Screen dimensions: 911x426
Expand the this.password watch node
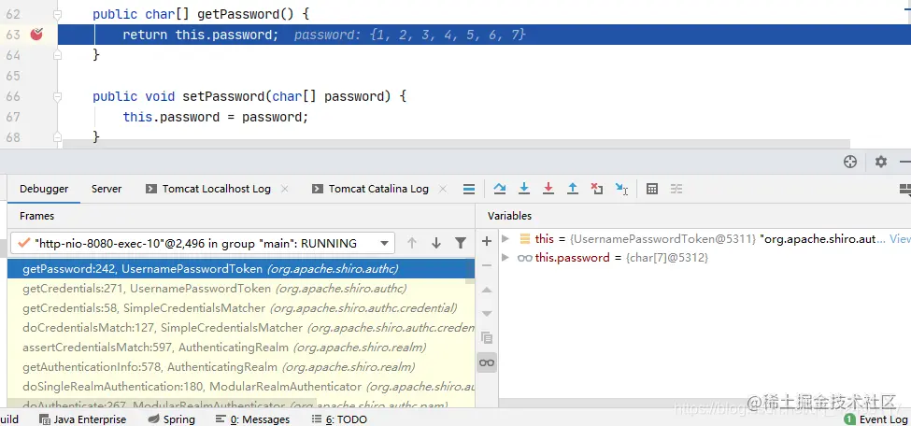point(505,257)
